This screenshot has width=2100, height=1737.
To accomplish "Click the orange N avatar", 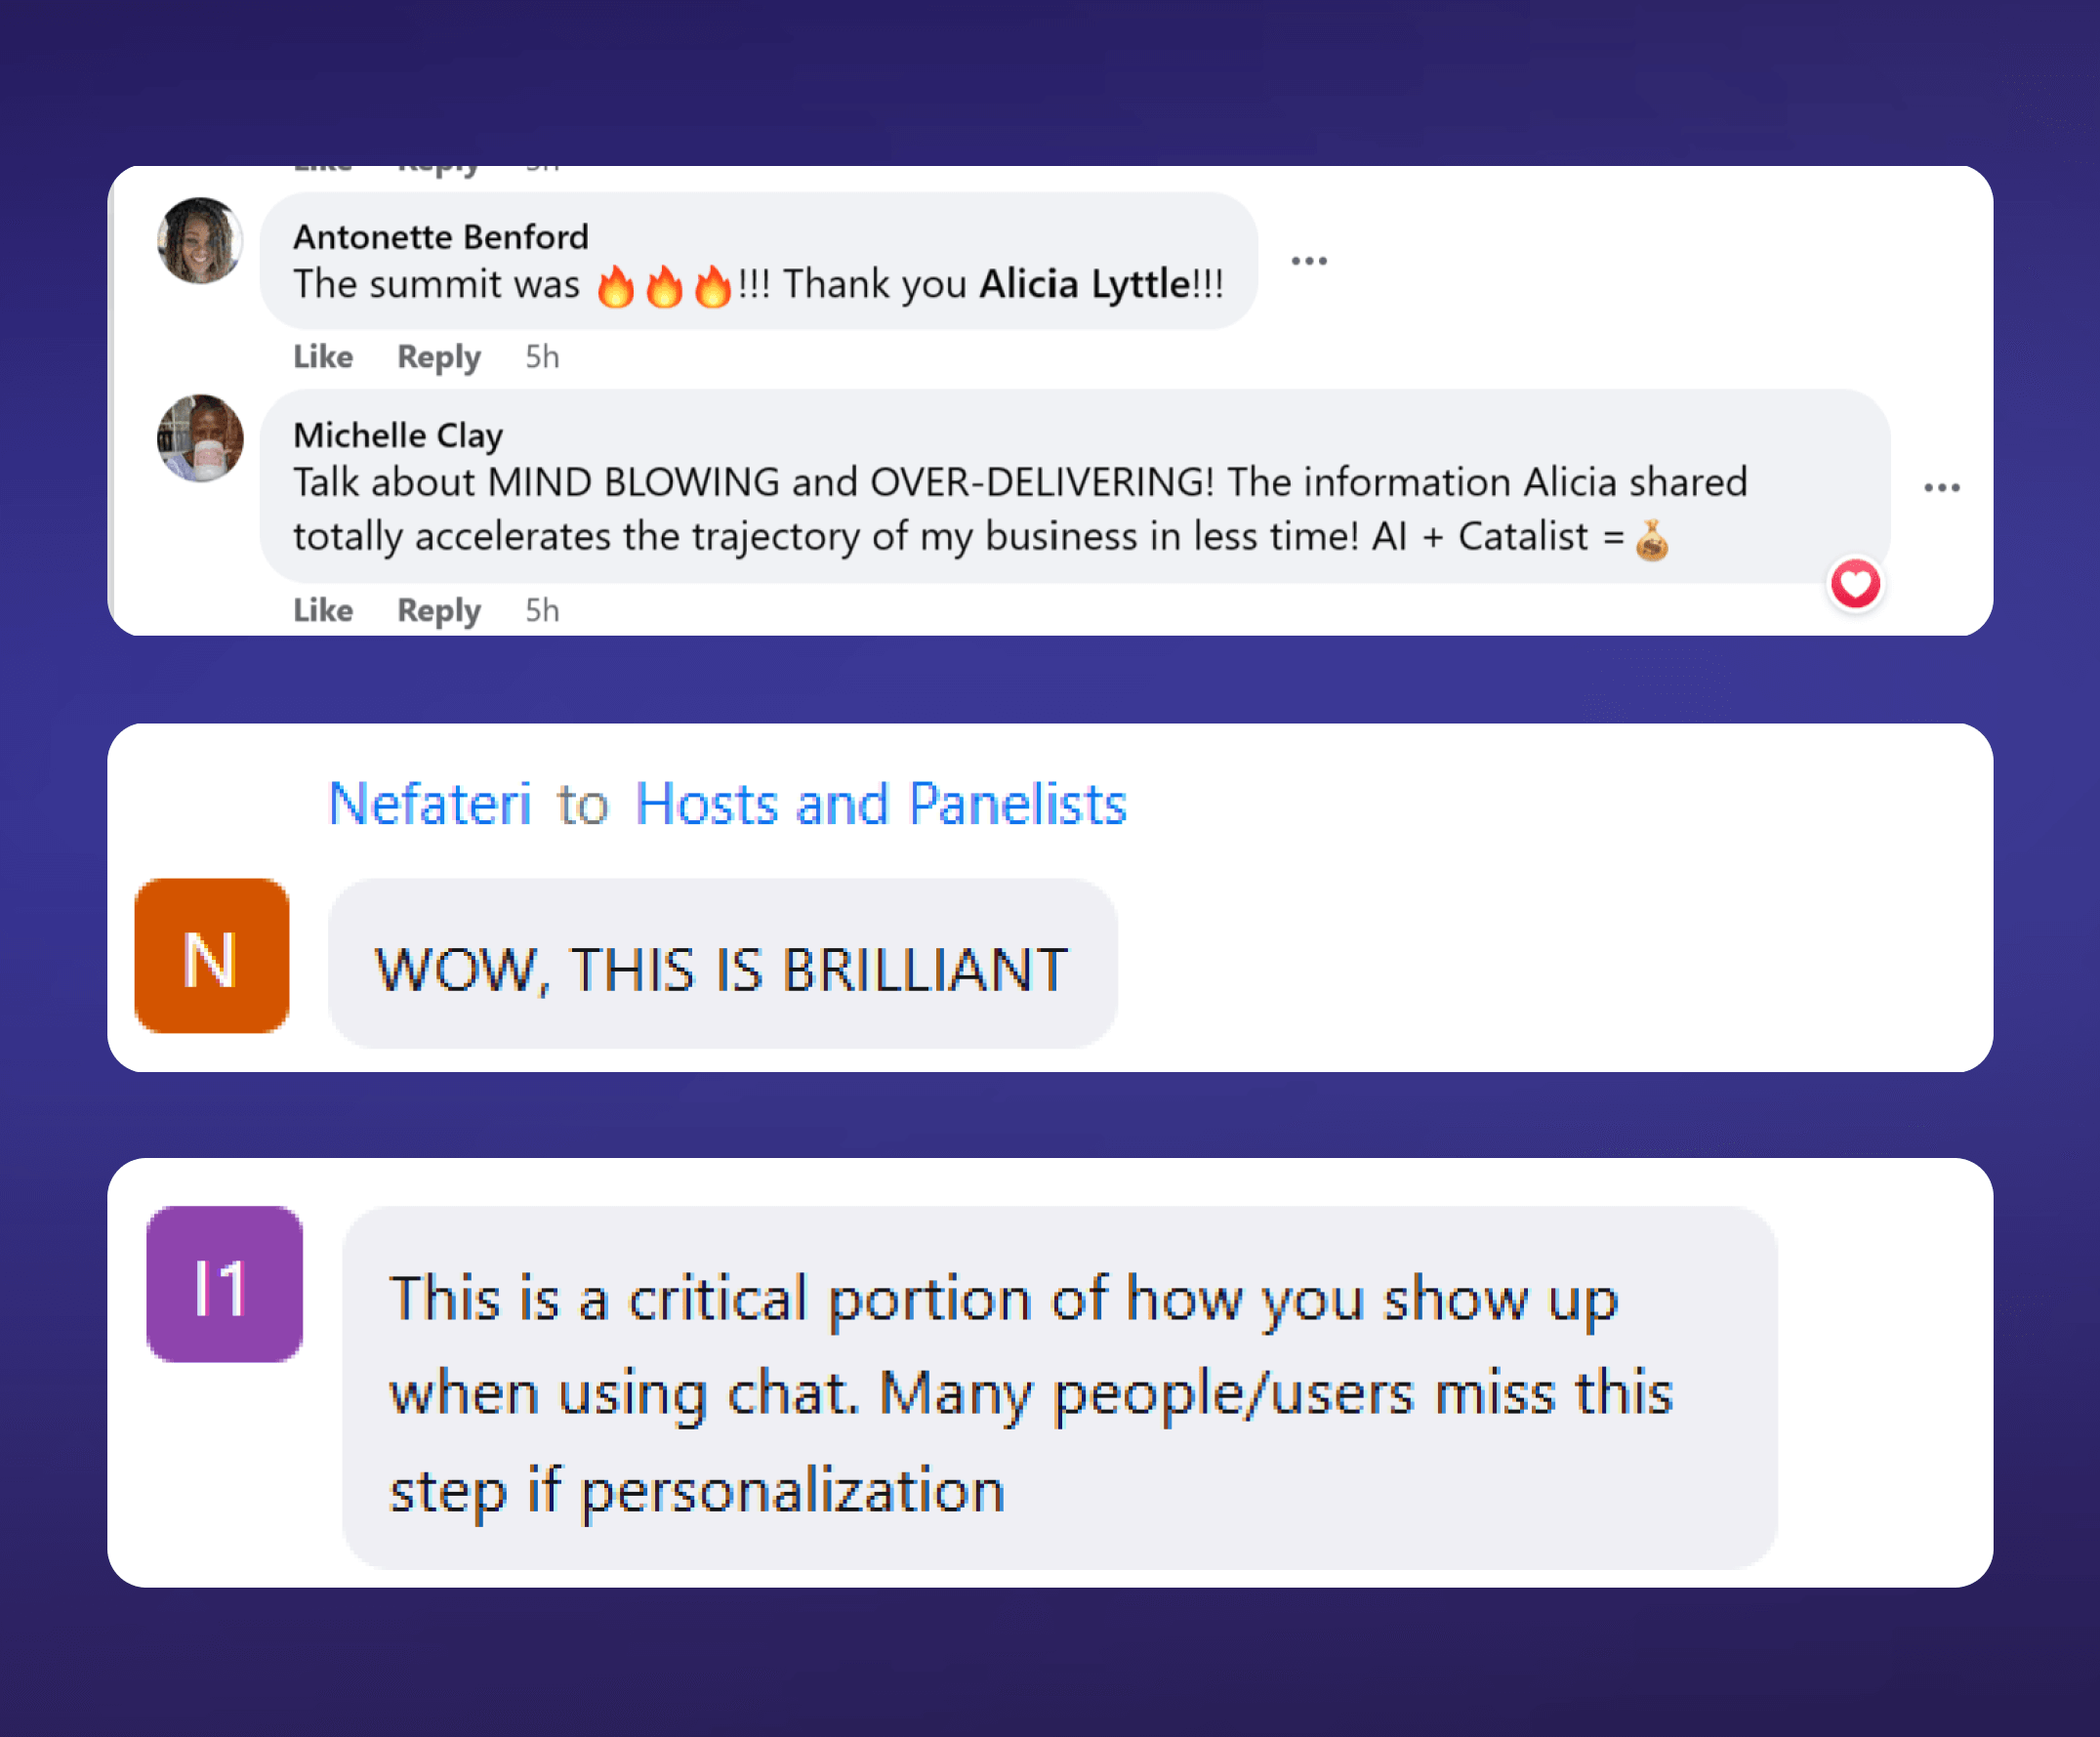I will click(x=212, y=956).
